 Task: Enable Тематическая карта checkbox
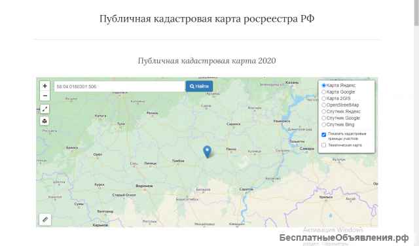pyautogui.click(x=324, y=145)
